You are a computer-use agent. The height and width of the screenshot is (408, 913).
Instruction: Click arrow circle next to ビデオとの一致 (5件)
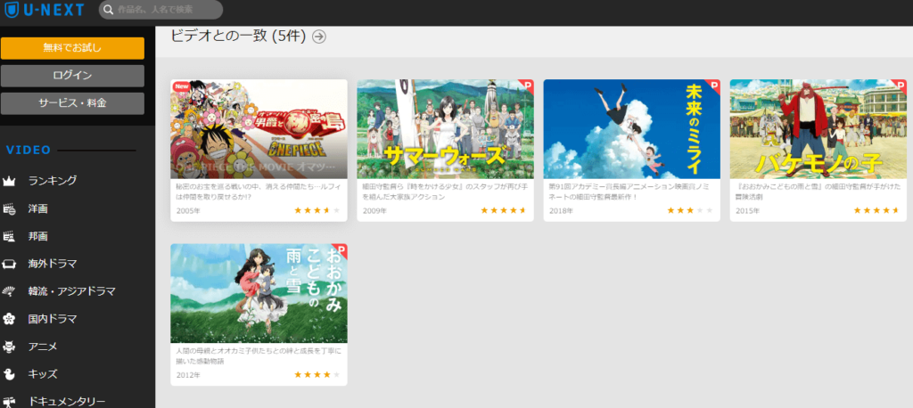(319, 37)
